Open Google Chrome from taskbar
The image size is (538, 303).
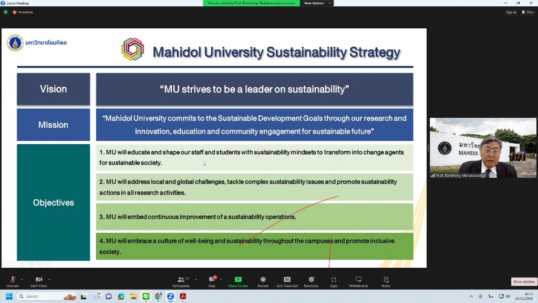pyautogui.click(x=158, y=296)
